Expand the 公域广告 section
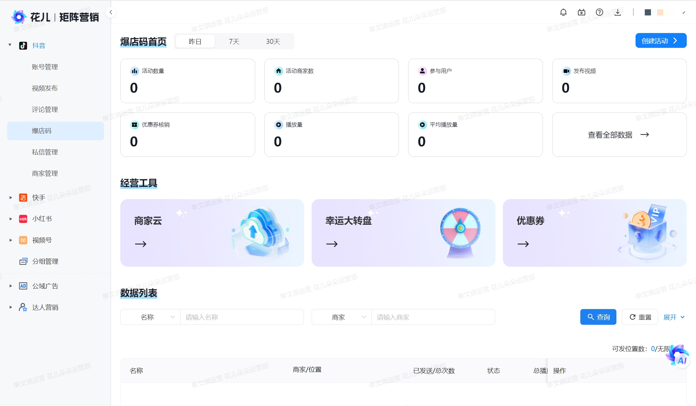 pyautogui.click(x=10, y=286)
